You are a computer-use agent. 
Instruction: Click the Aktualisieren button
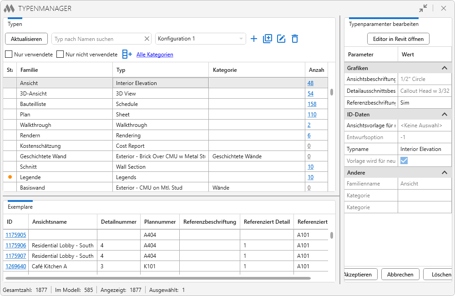[x=26, y=39]
